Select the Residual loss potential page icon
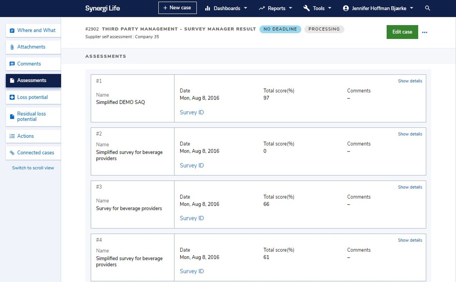Viewport: 456px width, 282px height. 12,116
